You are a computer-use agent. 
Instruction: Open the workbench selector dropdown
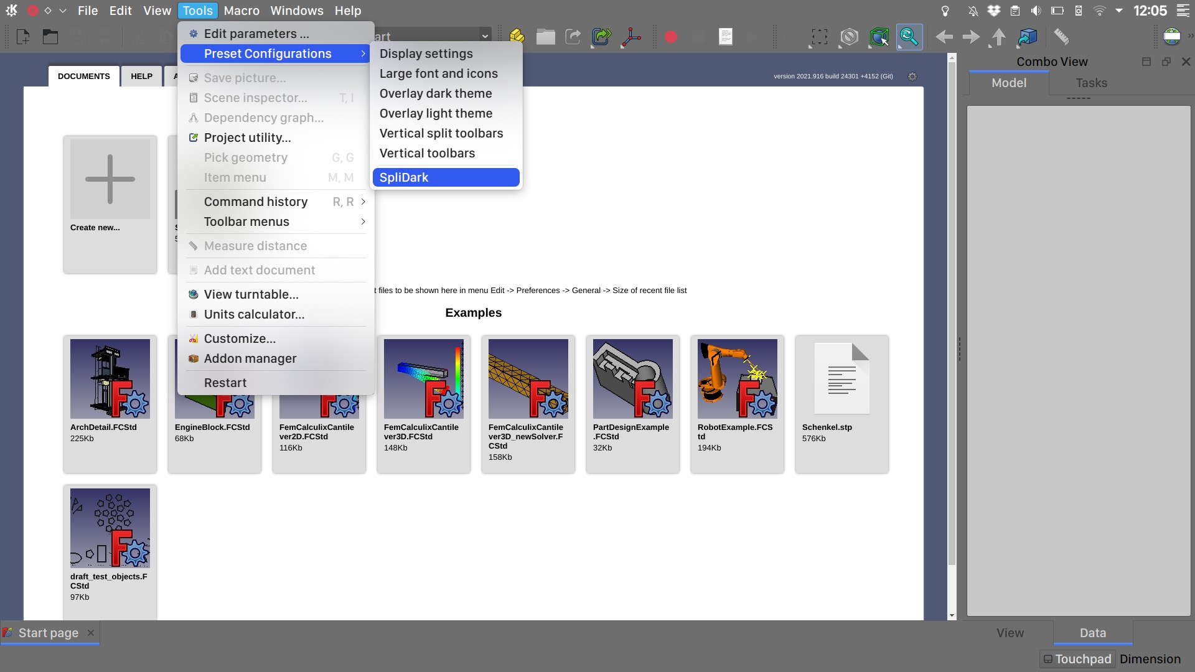pos(485,36)
